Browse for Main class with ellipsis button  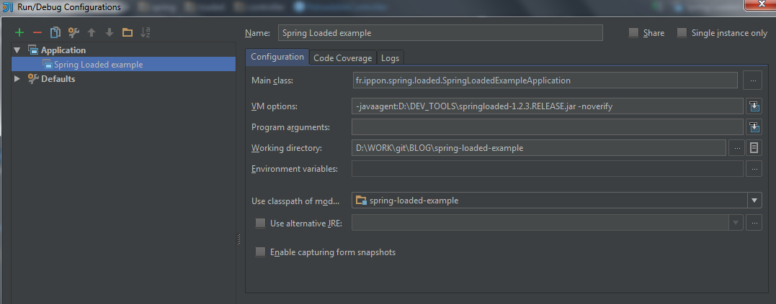tap(753, 80)
